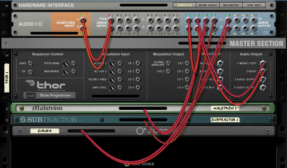The image size is (287, 168).
Task: Click the MASTER SECTION title
Action: (x=256, y=44)
